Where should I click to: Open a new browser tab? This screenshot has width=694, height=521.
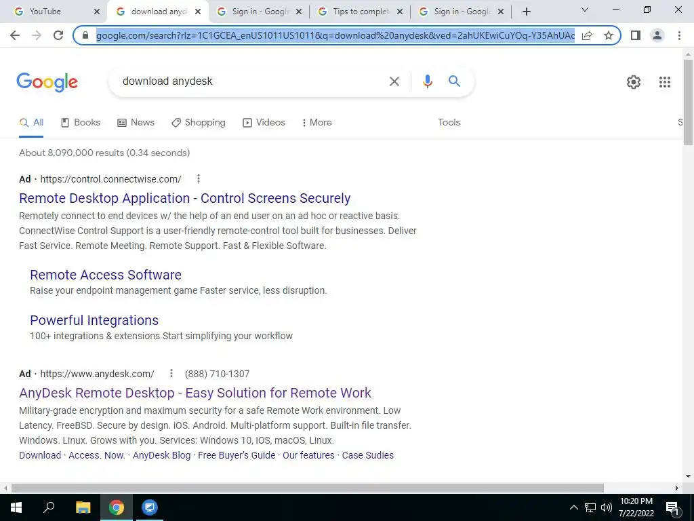pos(526,12)
